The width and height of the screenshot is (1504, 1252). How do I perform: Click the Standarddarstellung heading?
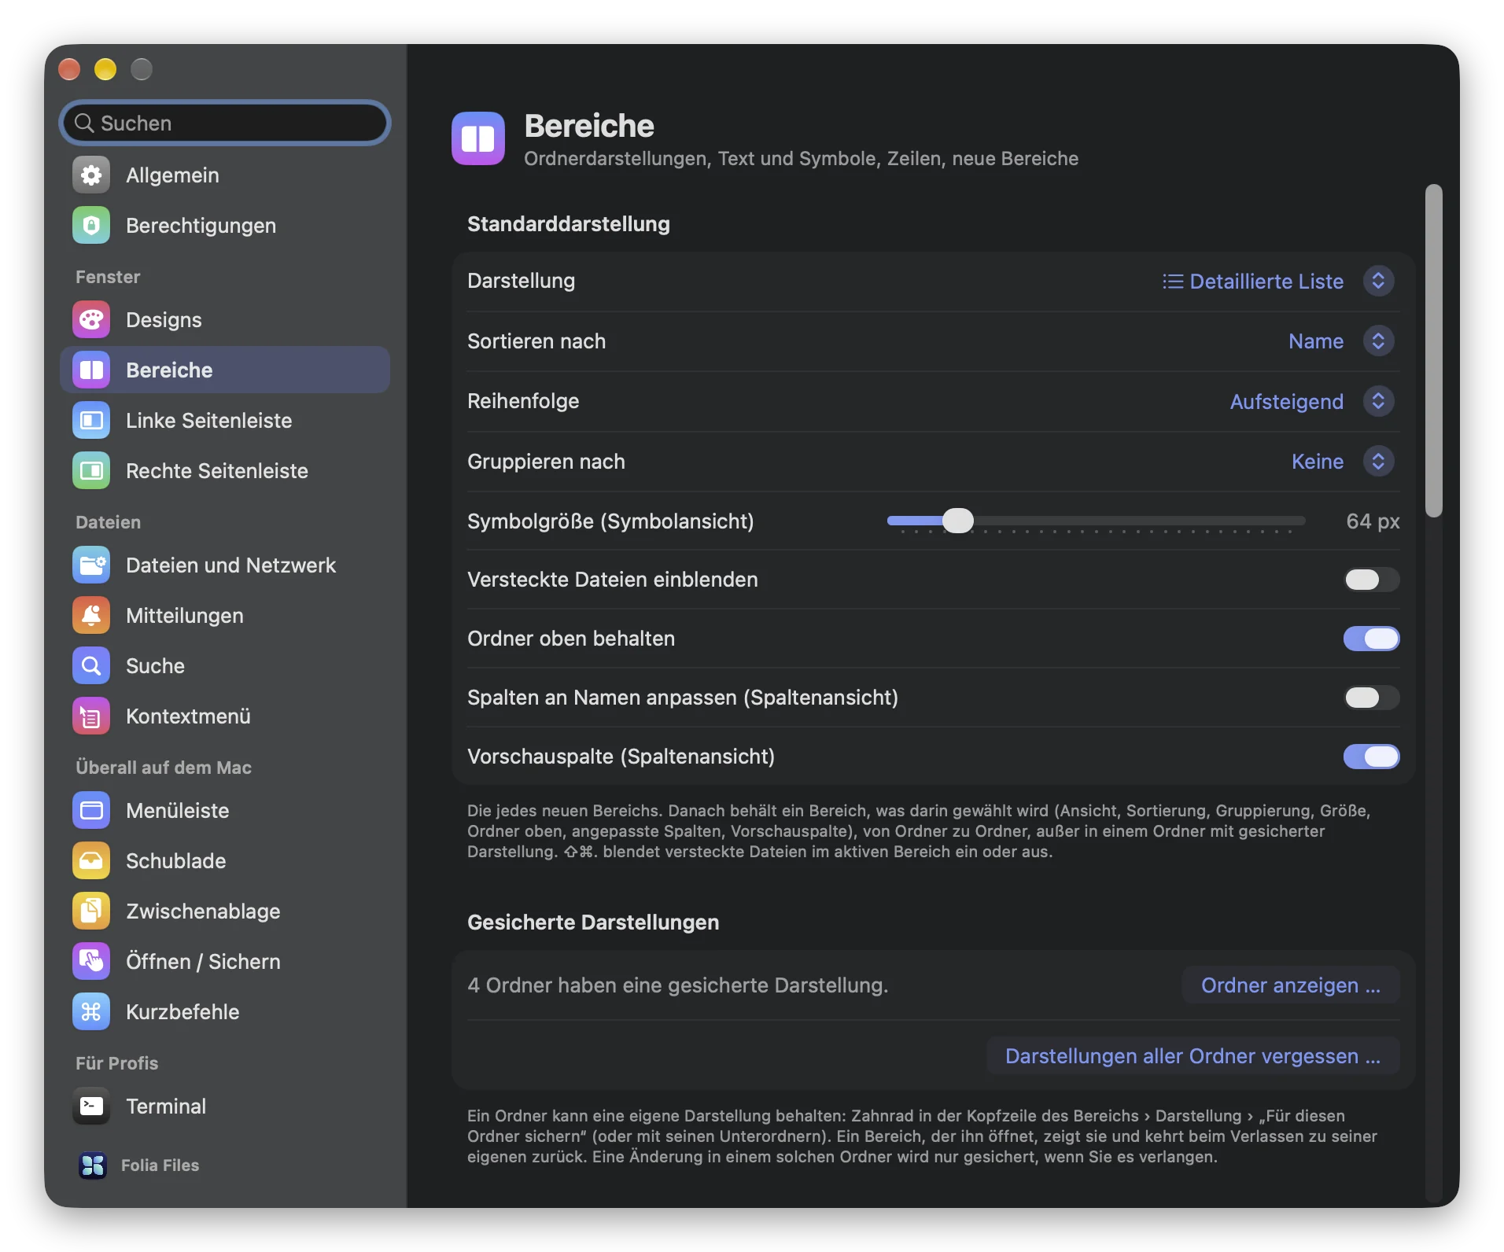click(568, 224)
